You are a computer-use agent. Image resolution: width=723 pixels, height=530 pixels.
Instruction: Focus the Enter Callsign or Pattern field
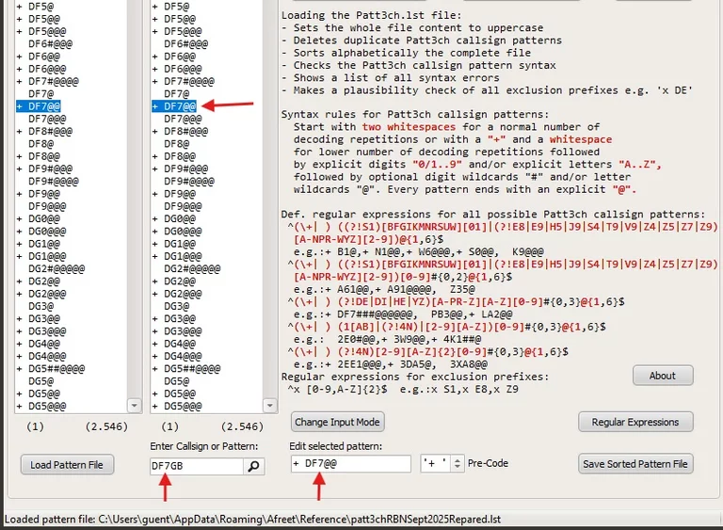(196, 466)
